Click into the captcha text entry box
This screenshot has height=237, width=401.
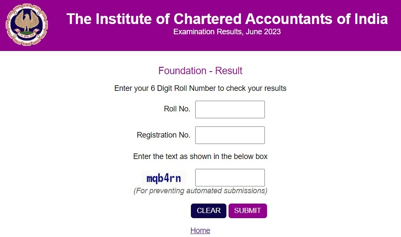click(230, 177)
